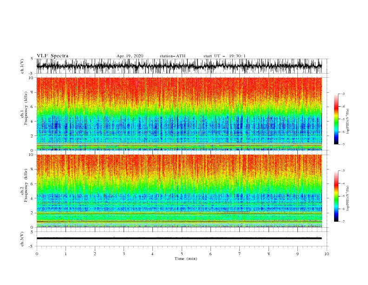Click time axis tick label "2"
The height and width of the screenshot is (285, 368).
coord(95,254)
